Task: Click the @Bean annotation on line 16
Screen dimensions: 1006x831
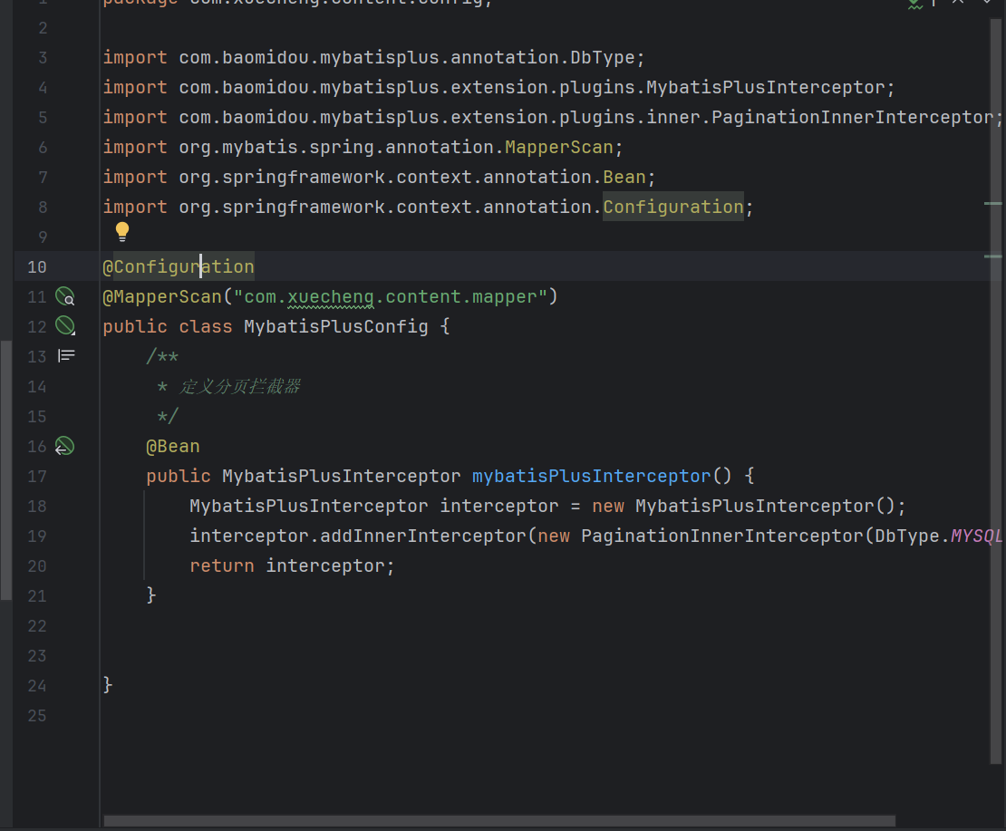Action: (173, 446)
